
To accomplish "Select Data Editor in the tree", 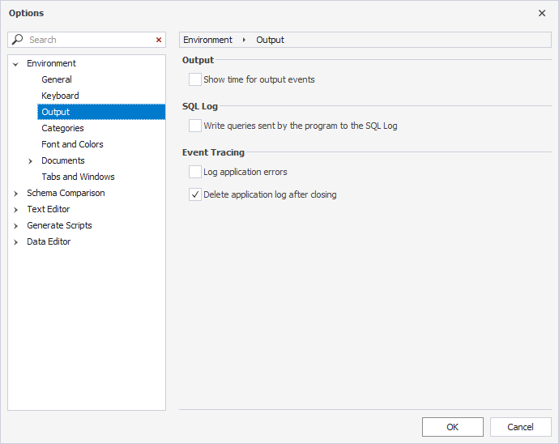I will 49,241.
